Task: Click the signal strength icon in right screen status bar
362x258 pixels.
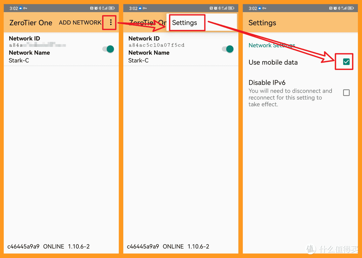Action: pos(344,8)
